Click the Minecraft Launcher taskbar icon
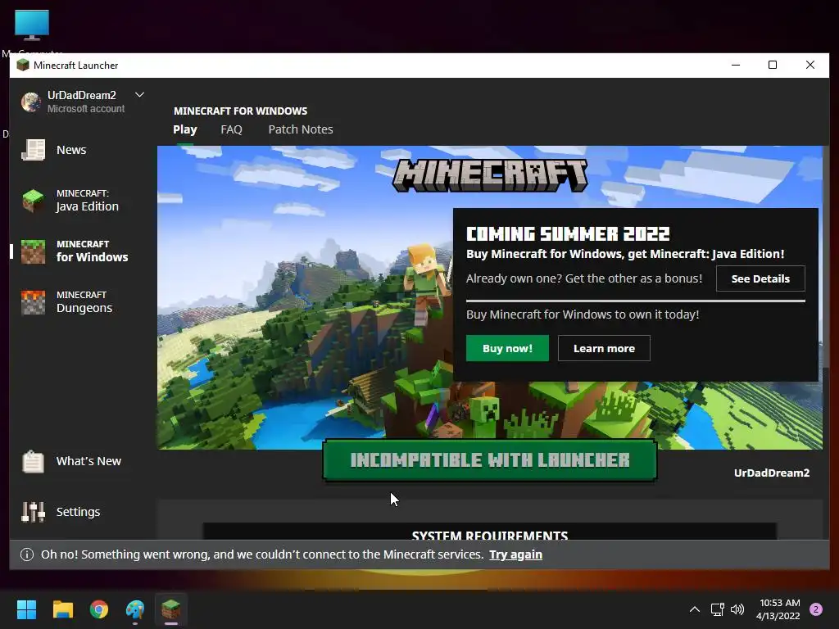The height and width of the screenshot is (629, 839). pyautogui.click(x=171, y=609)
